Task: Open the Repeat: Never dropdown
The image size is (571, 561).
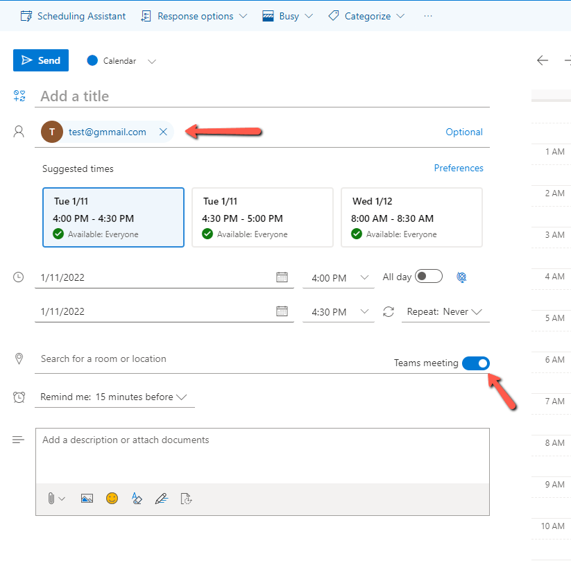Action: (445, 312)
